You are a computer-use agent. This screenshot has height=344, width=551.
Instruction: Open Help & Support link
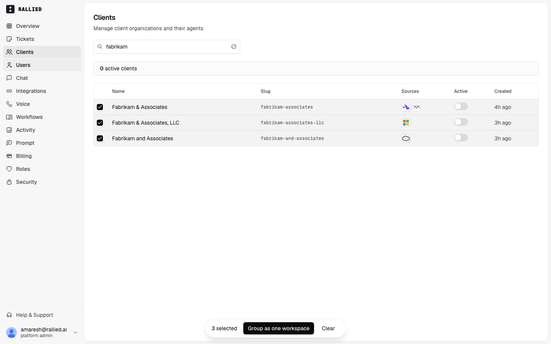point(42,315)
